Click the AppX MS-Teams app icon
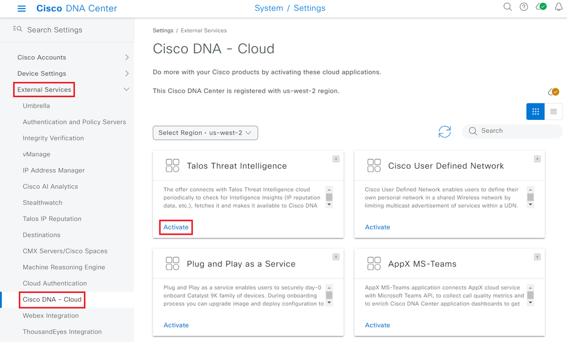The height and width of the screenshot is (342, 567). point(374,264)
